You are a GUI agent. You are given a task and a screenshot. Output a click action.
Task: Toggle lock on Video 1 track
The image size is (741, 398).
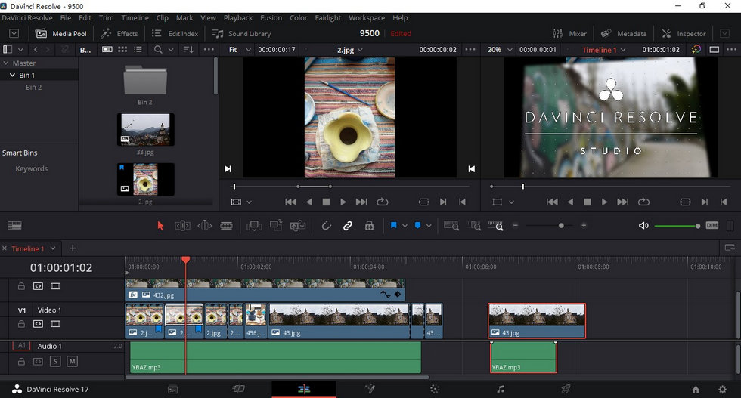coord(21,324)
